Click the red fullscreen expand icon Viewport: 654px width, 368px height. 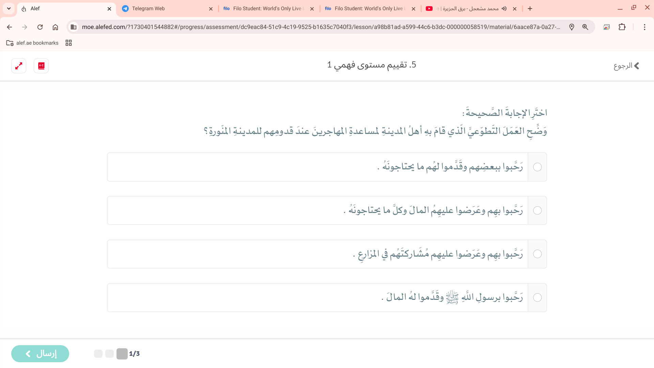tap(19, 66)
